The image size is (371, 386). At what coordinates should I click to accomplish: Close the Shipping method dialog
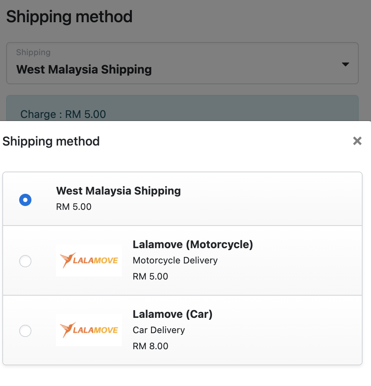pyautogui.click(x=357, y=141)
